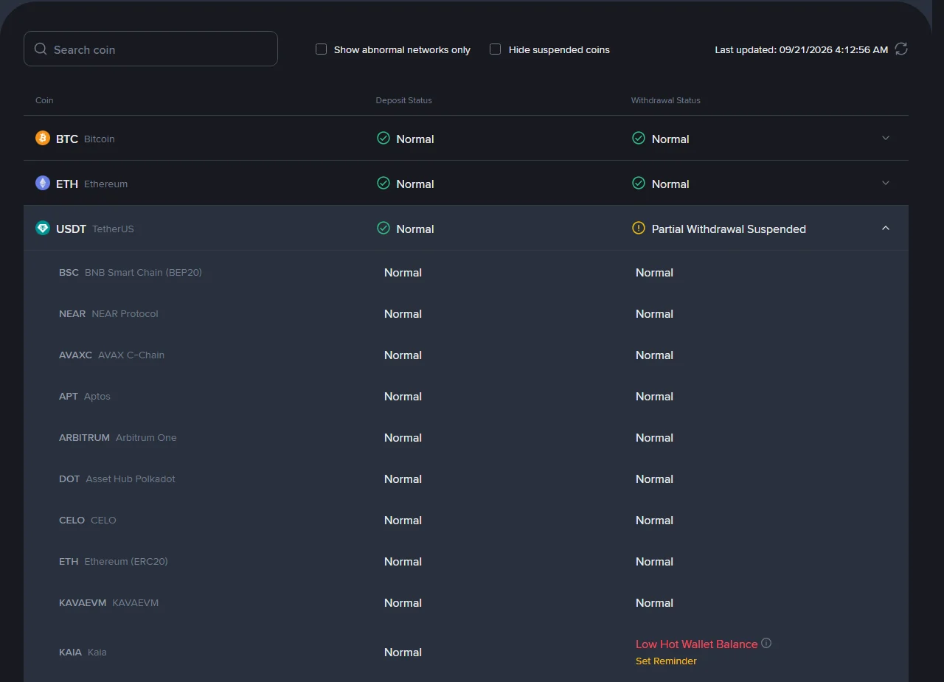Click USDT deposit status green check icon
944x682 pixels.
tap(383, 229)
